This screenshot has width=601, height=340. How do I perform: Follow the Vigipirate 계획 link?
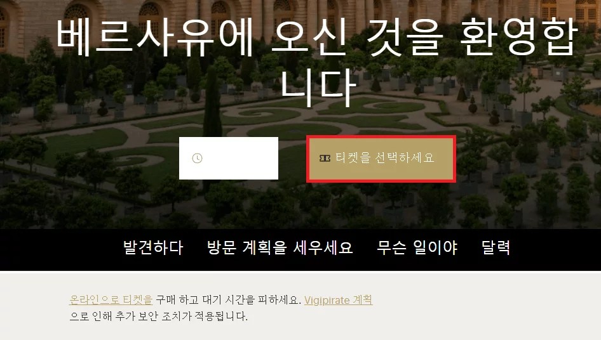point(338,300)
